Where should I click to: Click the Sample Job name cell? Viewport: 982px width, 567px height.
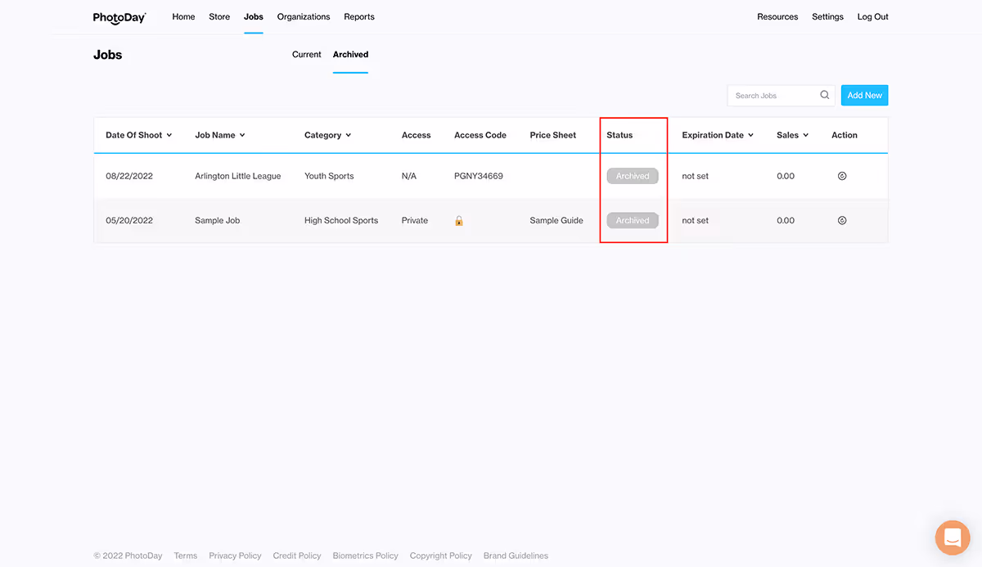218,220
